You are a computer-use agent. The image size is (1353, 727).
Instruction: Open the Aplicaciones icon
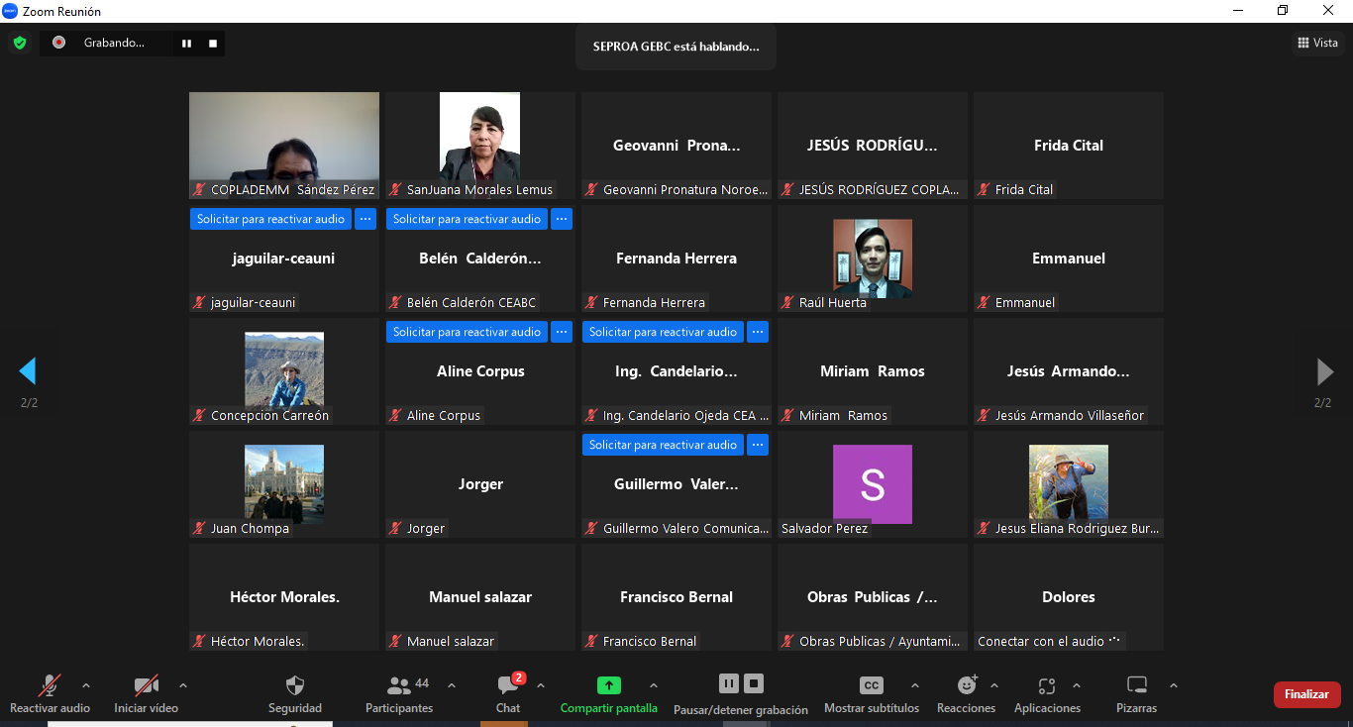[x=1047, y=685]
